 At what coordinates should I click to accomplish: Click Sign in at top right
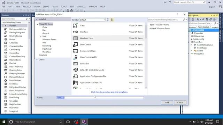(x=212, y=7)
